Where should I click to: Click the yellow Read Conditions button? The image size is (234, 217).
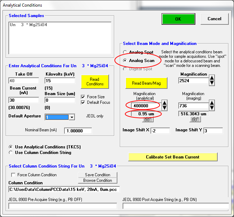[95, 82]
